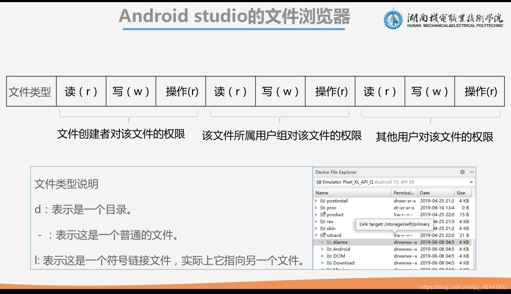The width and height of the screenshot is (511, 294).
Task: Select the sdcard tree row name
Action: [334, 235]
